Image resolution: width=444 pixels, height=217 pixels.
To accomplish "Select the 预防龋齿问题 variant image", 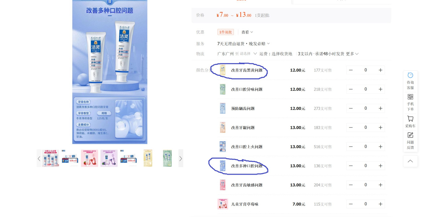I will coord(223,108).
